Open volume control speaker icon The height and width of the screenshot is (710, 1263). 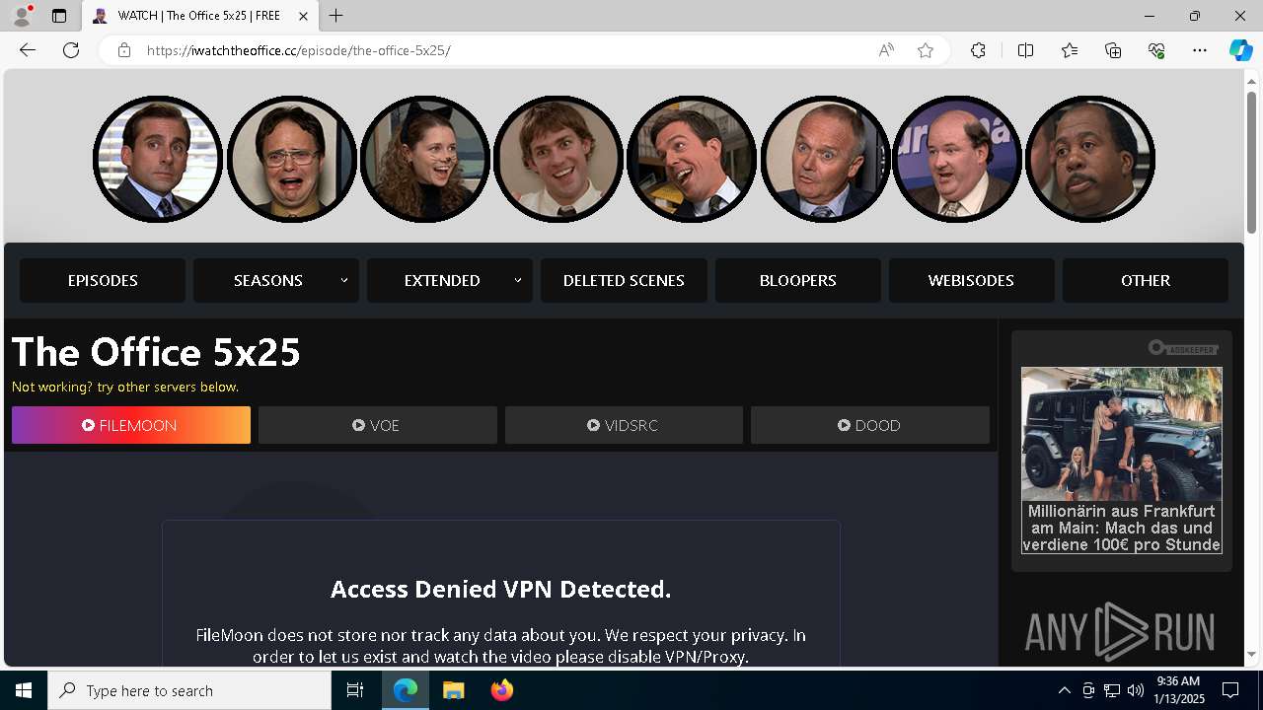point(1136,690)
